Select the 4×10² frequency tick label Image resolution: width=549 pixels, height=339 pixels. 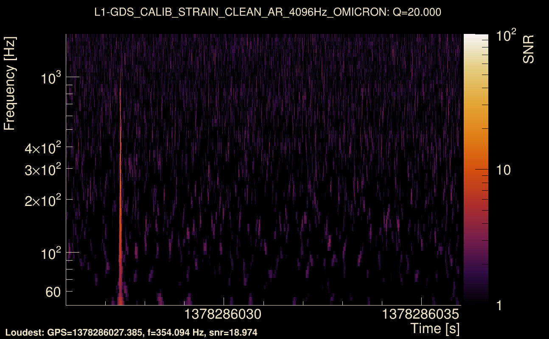[x=44, y=149]
